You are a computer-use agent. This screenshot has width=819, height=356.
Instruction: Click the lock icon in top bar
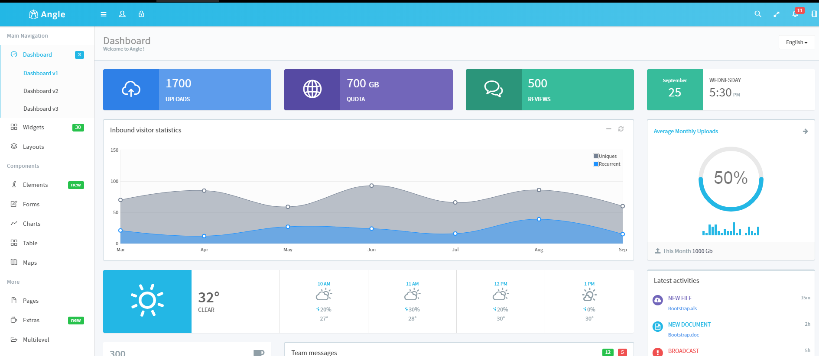[141, 14]
